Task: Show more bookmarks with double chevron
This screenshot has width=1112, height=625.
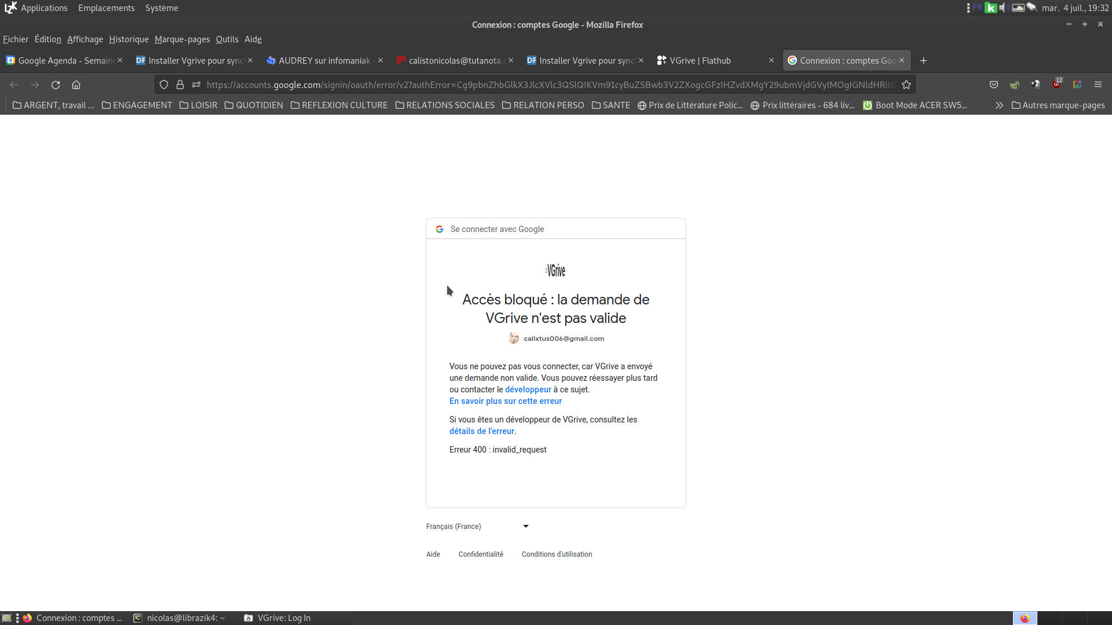Action: pyautogui.click(x=999, y=105)
